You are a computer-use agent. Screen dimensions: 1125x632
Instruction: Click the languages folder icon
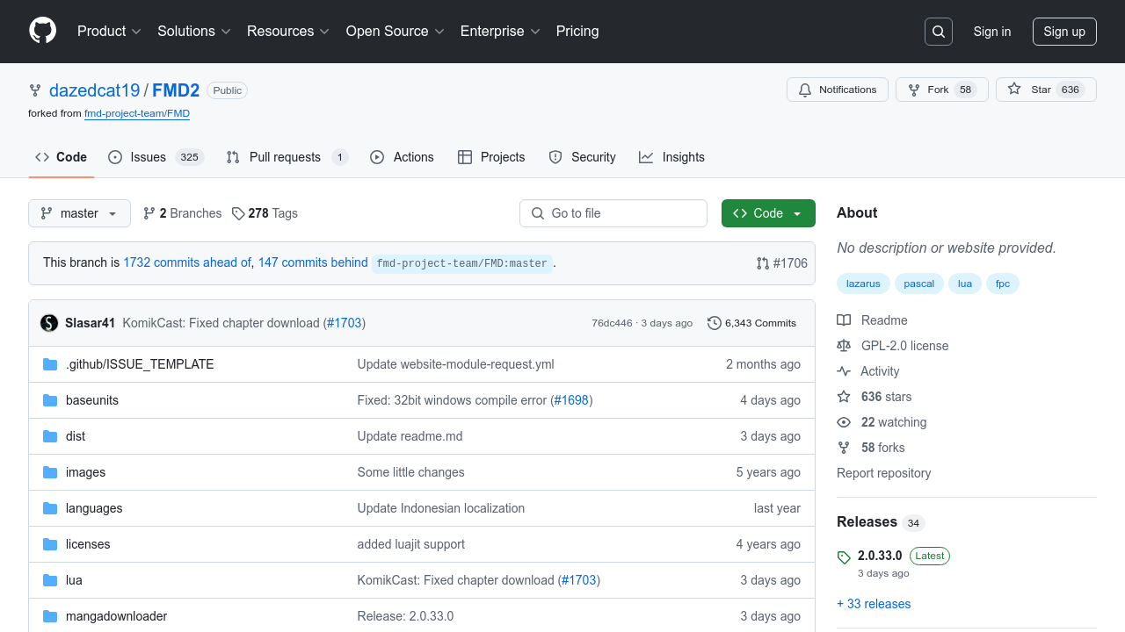[50, 508]
